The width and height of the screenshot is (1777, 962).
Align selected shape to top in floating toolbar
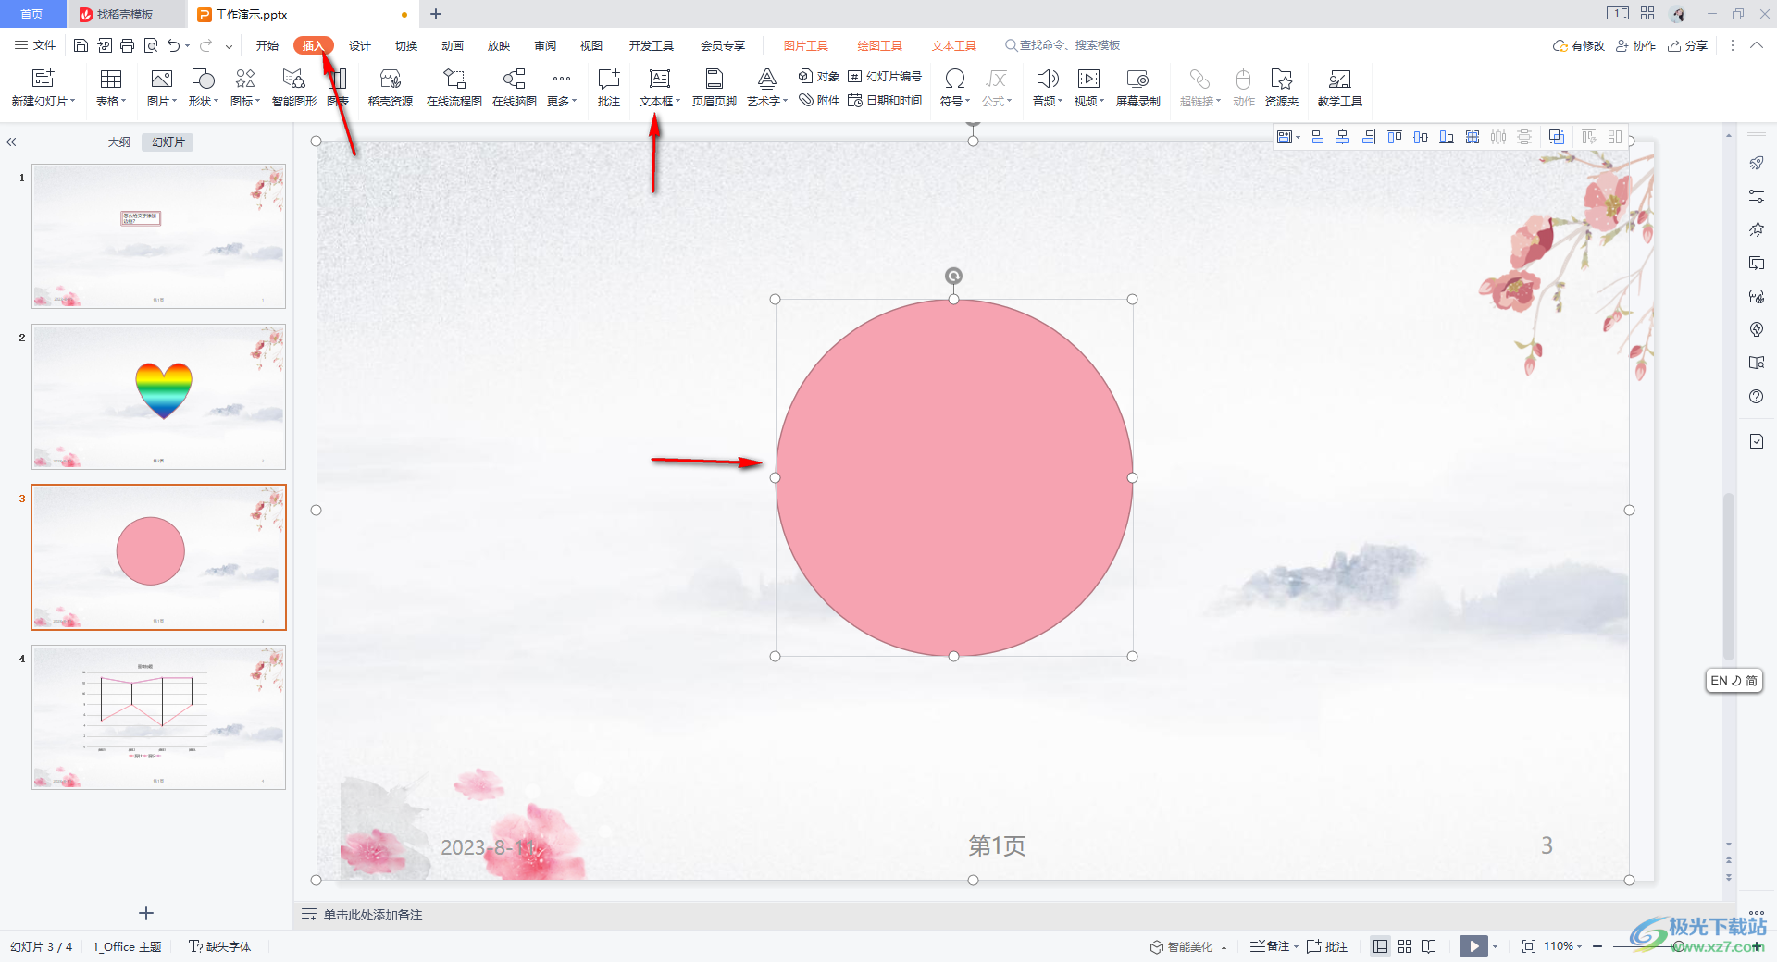pyautogui.click(x=1395, y=137)
